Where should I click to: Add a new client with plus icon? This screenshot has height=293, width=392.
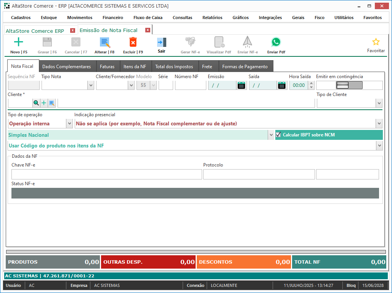[x=44, y=103]
